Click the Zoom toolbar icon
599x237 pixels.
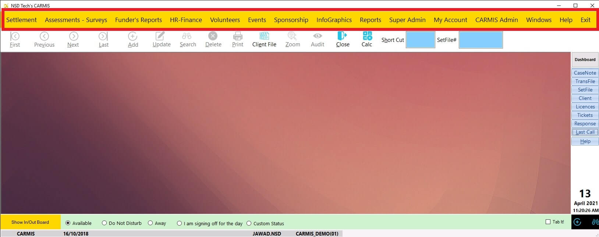pos(293,40)
